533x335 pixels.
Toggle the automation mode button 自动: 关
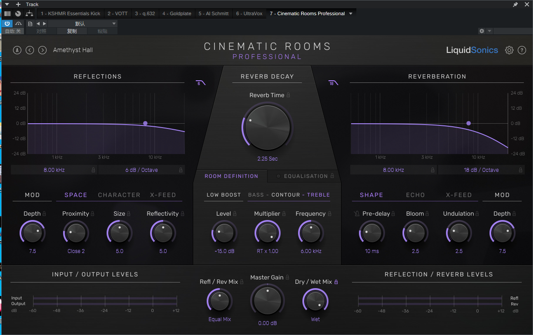(13, 31)
